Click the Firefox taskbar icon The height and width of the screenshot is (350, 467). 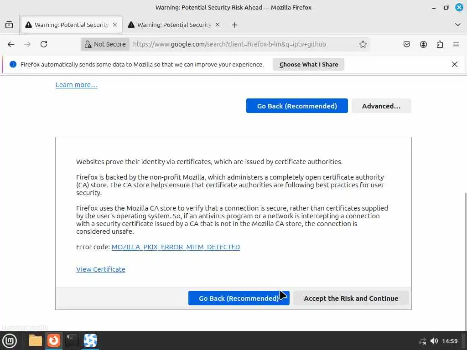click(x=54, y=341)
